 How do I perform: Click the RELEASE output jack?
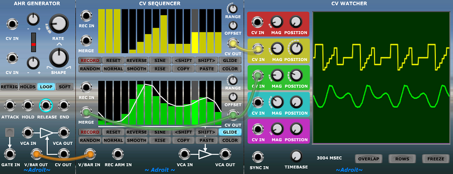click(46, 106)
